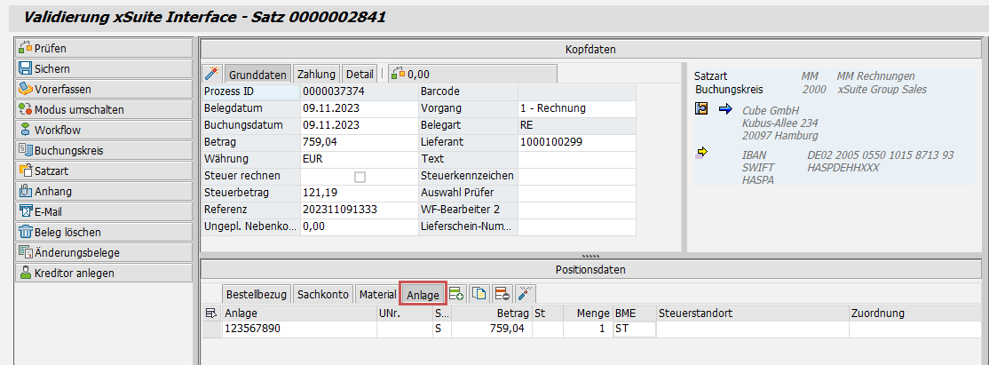989x365 pixels.
Task: Click the Betrag field 759,04 in Kopfdaten
Action: pos(360,142)
